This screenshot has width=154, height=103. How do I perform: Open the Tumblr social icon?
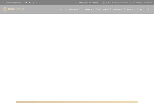point(36,3)
